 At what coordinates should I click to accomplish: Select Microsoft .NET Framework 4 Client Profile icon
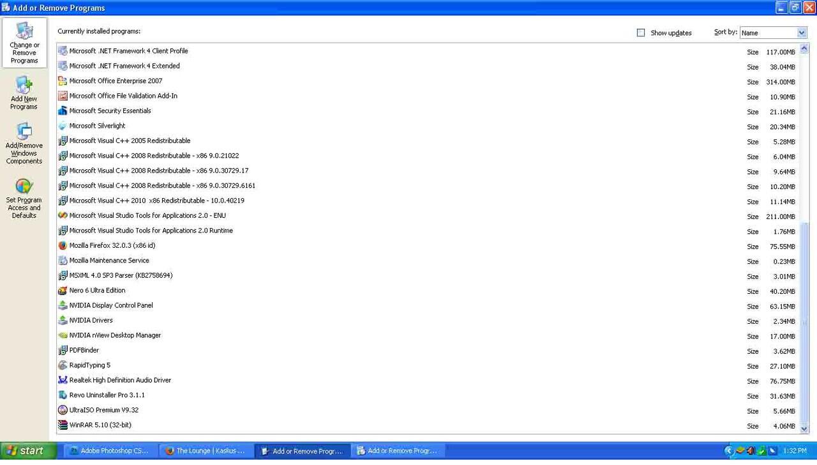(63, 51)
